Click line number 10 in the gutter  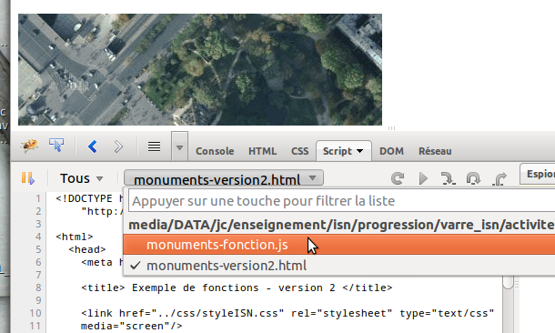(x=35, y=313)
